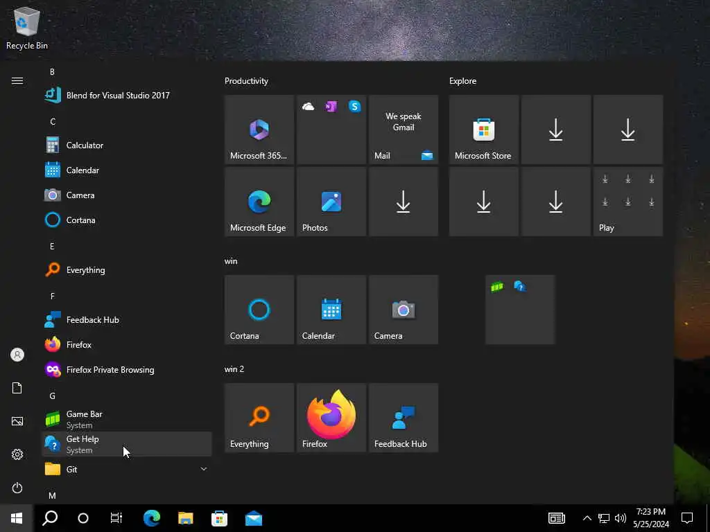The image size is (710, 532).
Task: Open tile folder with OneDrive, OneNote, Skype
Action: pyautogui.click(x=331, y=130)
